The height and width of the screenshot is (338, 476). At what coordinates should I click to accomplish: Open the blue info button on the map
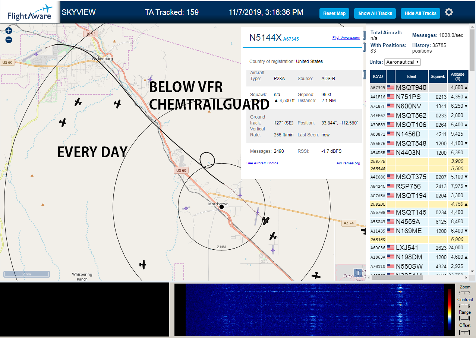pos(358,272)
